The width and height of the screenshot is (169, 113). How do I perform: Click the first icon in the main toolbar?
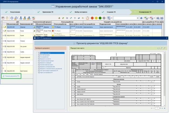[3, 18]
